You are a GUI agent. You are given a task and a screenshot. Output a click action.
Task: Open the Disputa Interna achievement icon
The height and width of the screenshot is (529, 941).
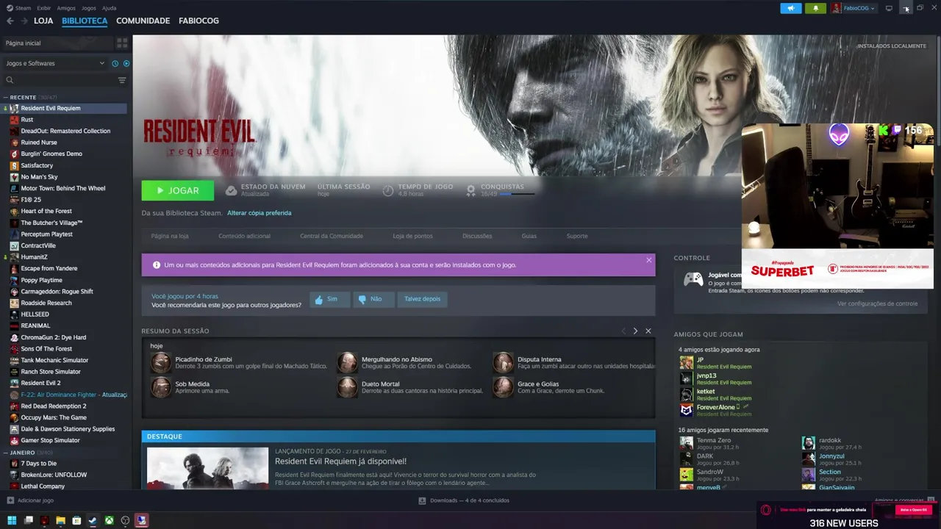(x=503, y=363)
